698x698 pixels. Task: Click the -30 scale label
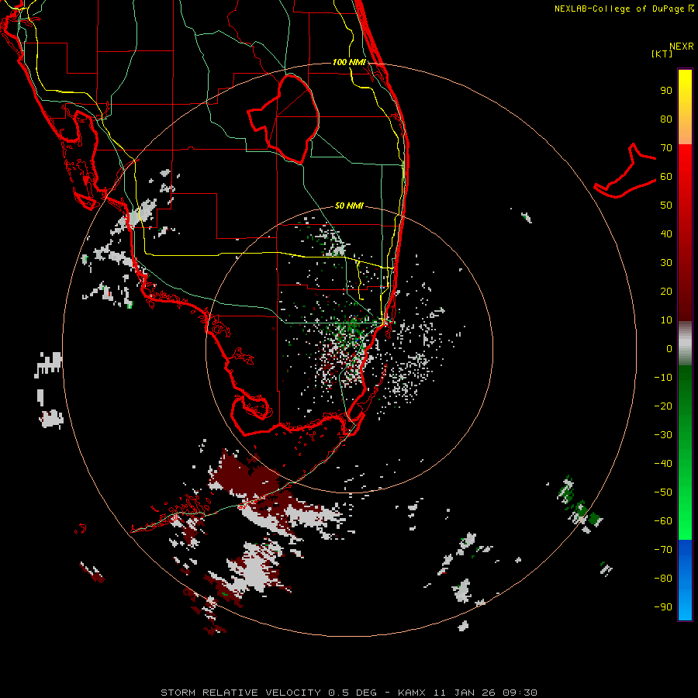point(663,435)
